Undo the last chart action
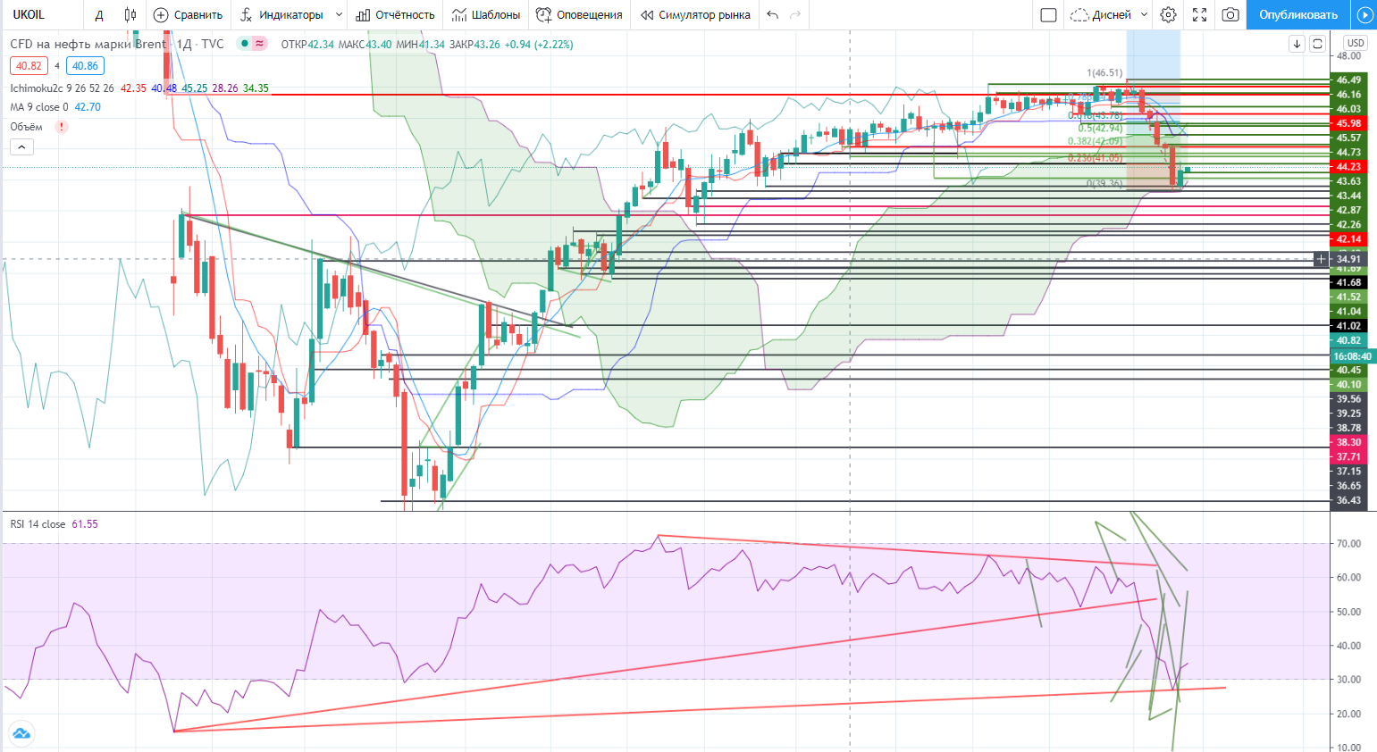Image resolution: width=1377 pixels, height=752 pixels. [x=773, y=14]
